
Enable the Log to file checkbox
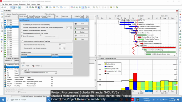point(22,70)
